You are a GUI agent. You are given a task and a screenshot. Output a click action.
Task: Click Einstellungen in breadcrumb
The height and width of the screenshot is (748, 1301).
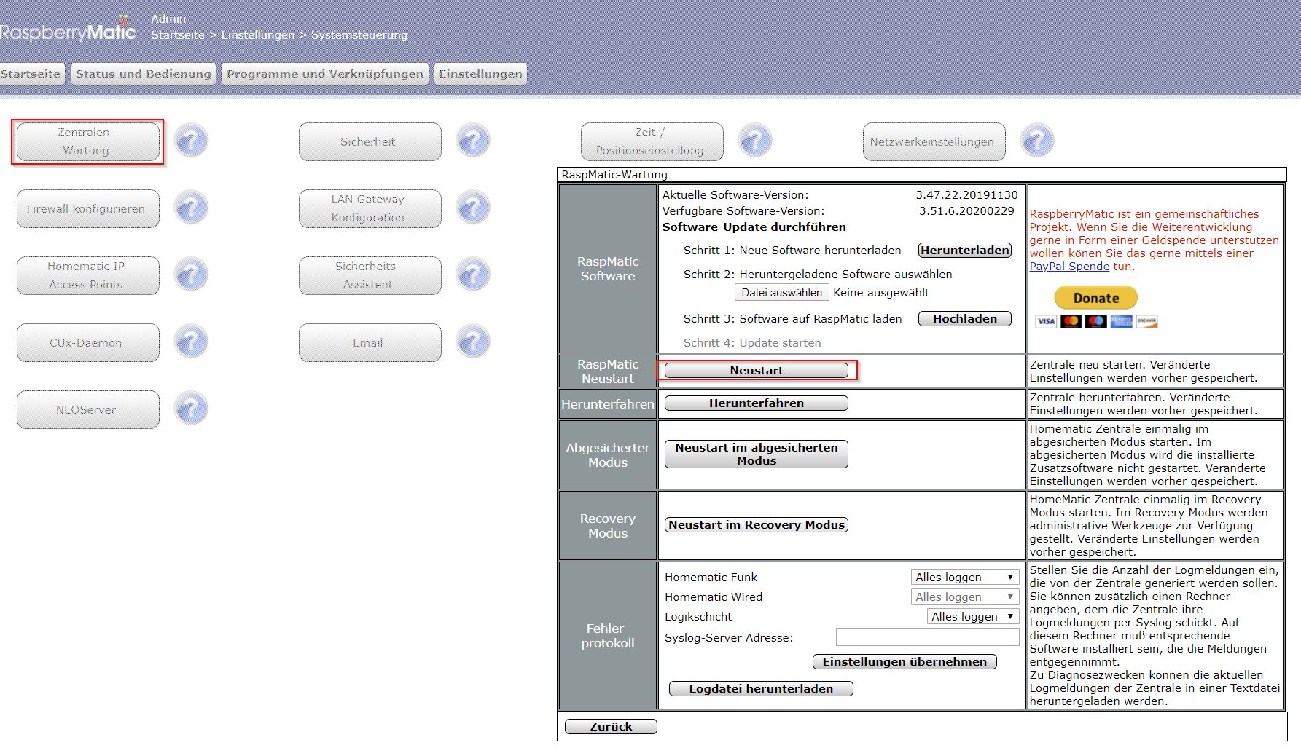coord(258,35)
